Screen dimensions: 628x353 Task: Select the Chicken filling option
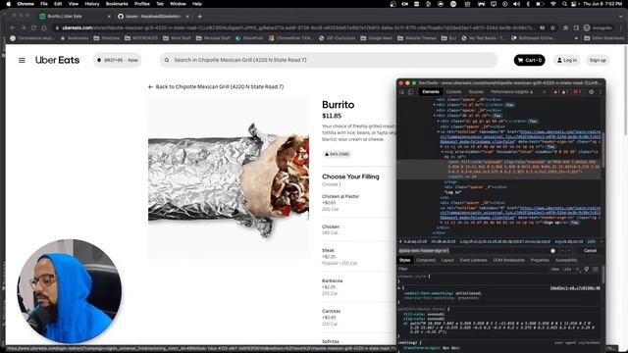coord(331,229)
